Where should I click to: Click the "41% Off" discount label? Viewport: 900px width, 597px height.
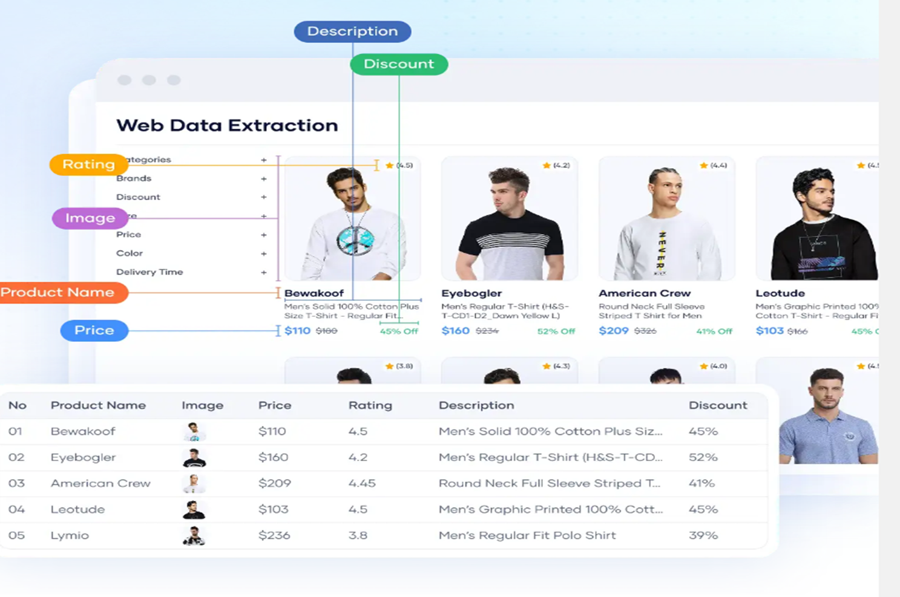[714, 331]
